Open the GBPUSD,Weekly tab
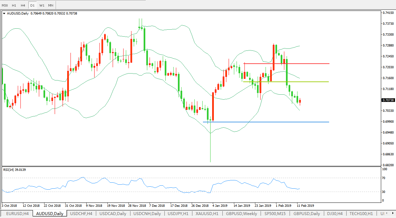This screenshot has width=396, height=218. (241, 214)
